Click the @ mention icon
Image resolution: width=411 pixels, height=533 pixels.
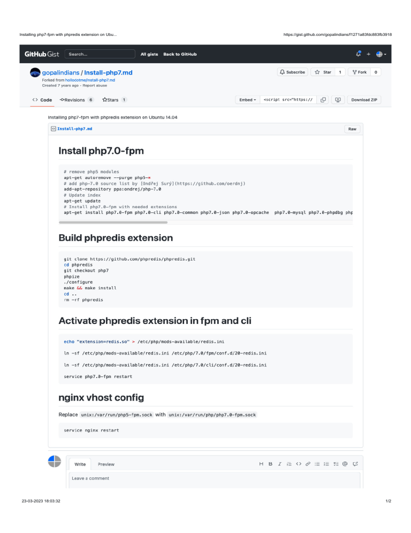click(344, 463)
